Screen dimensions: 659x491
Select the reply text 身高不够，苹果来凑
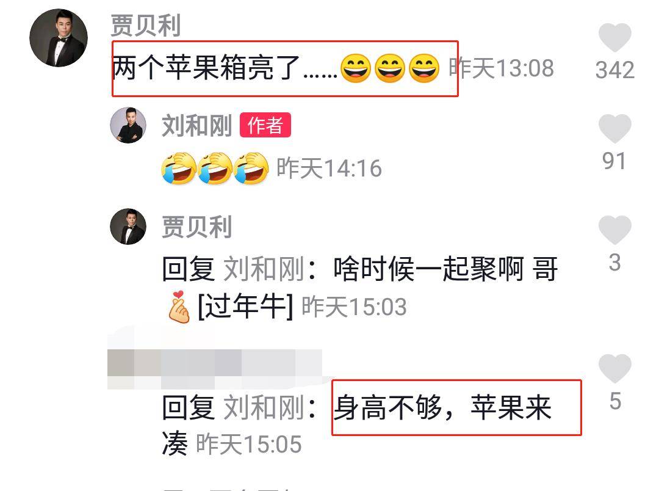pyautogui.click(x=357, y=425)
